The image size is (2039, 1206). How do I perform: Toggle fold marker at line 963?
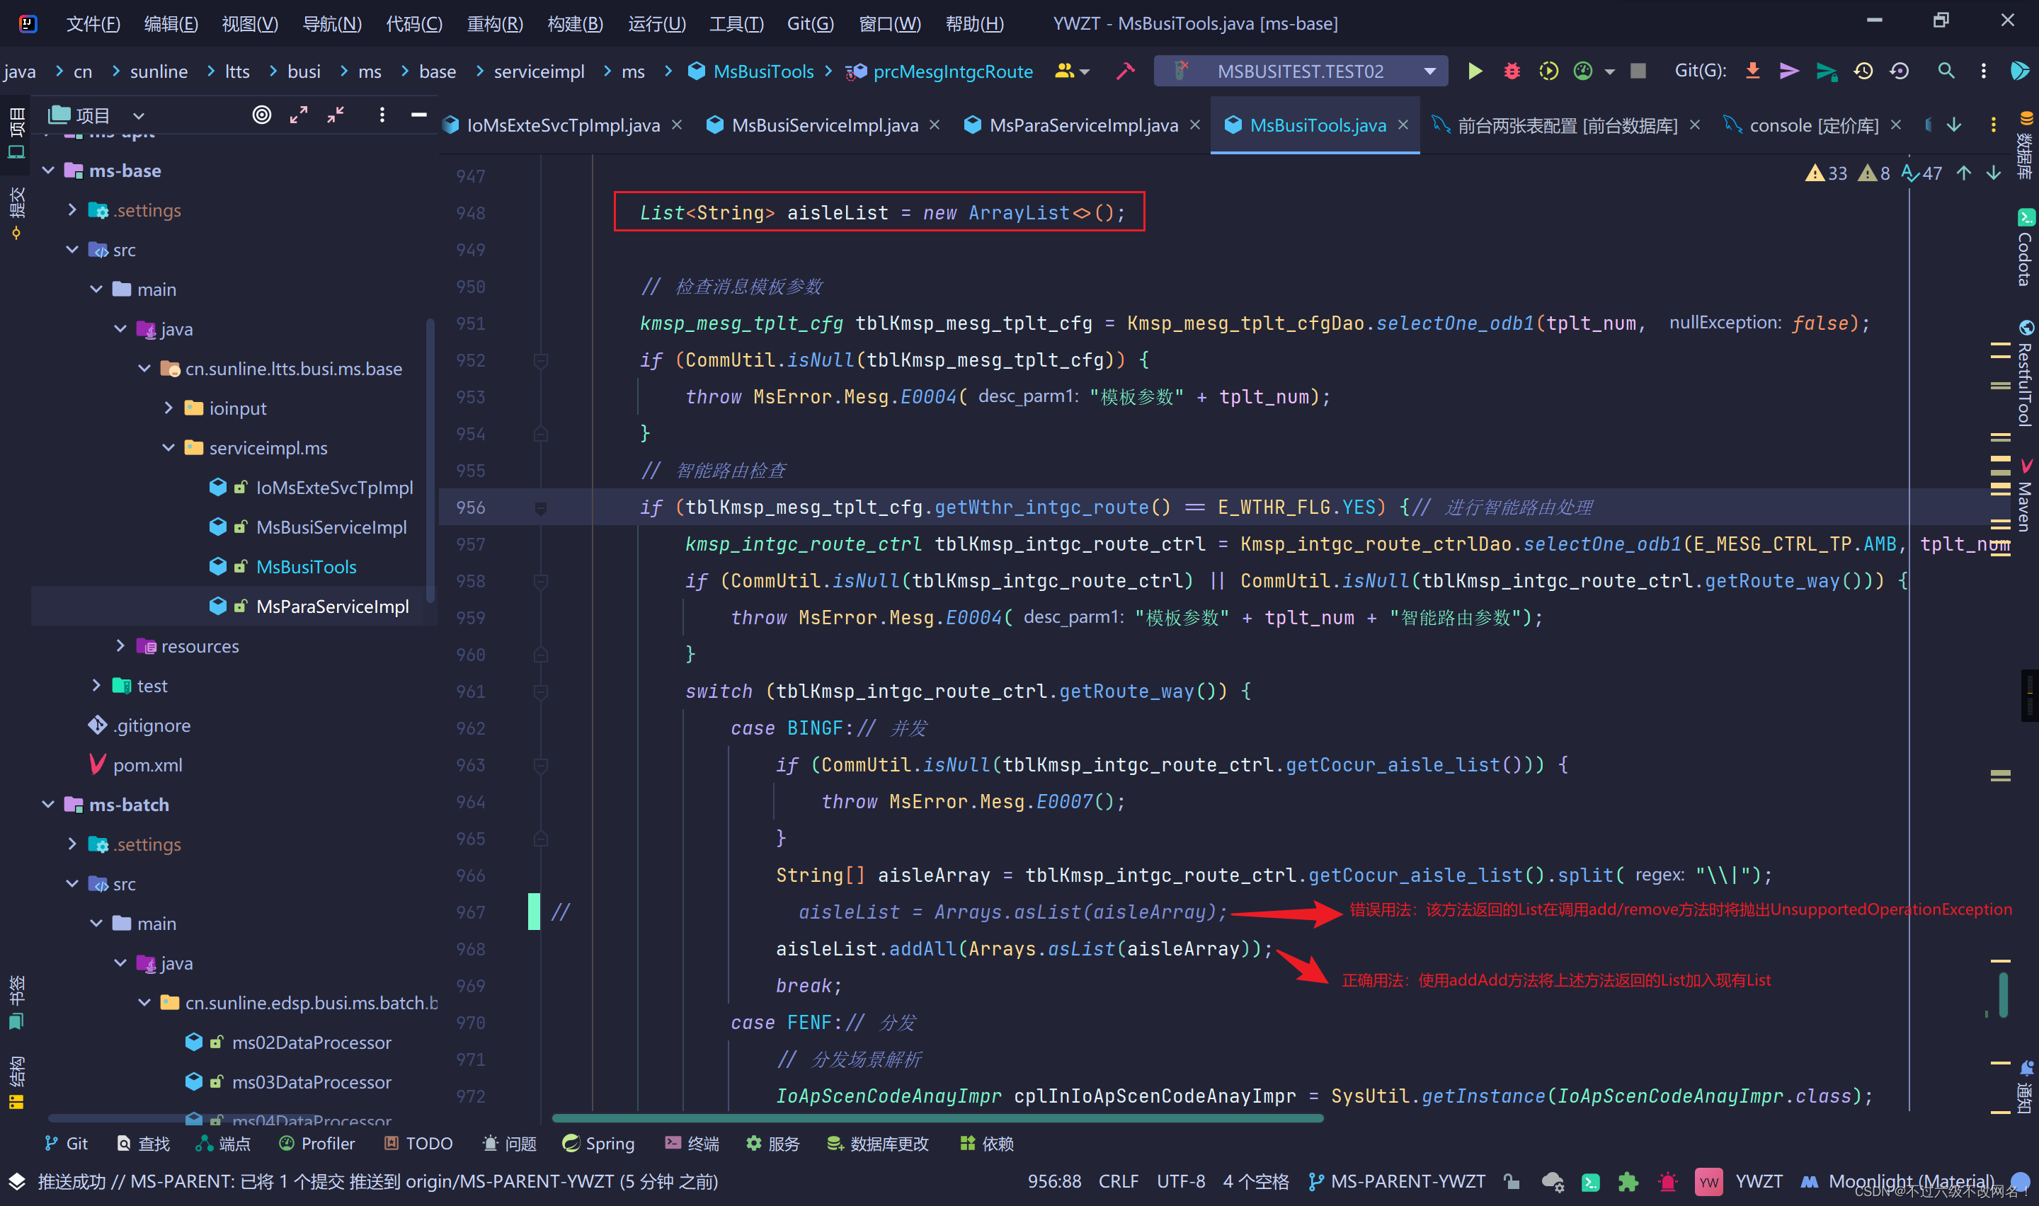[540, 766]
